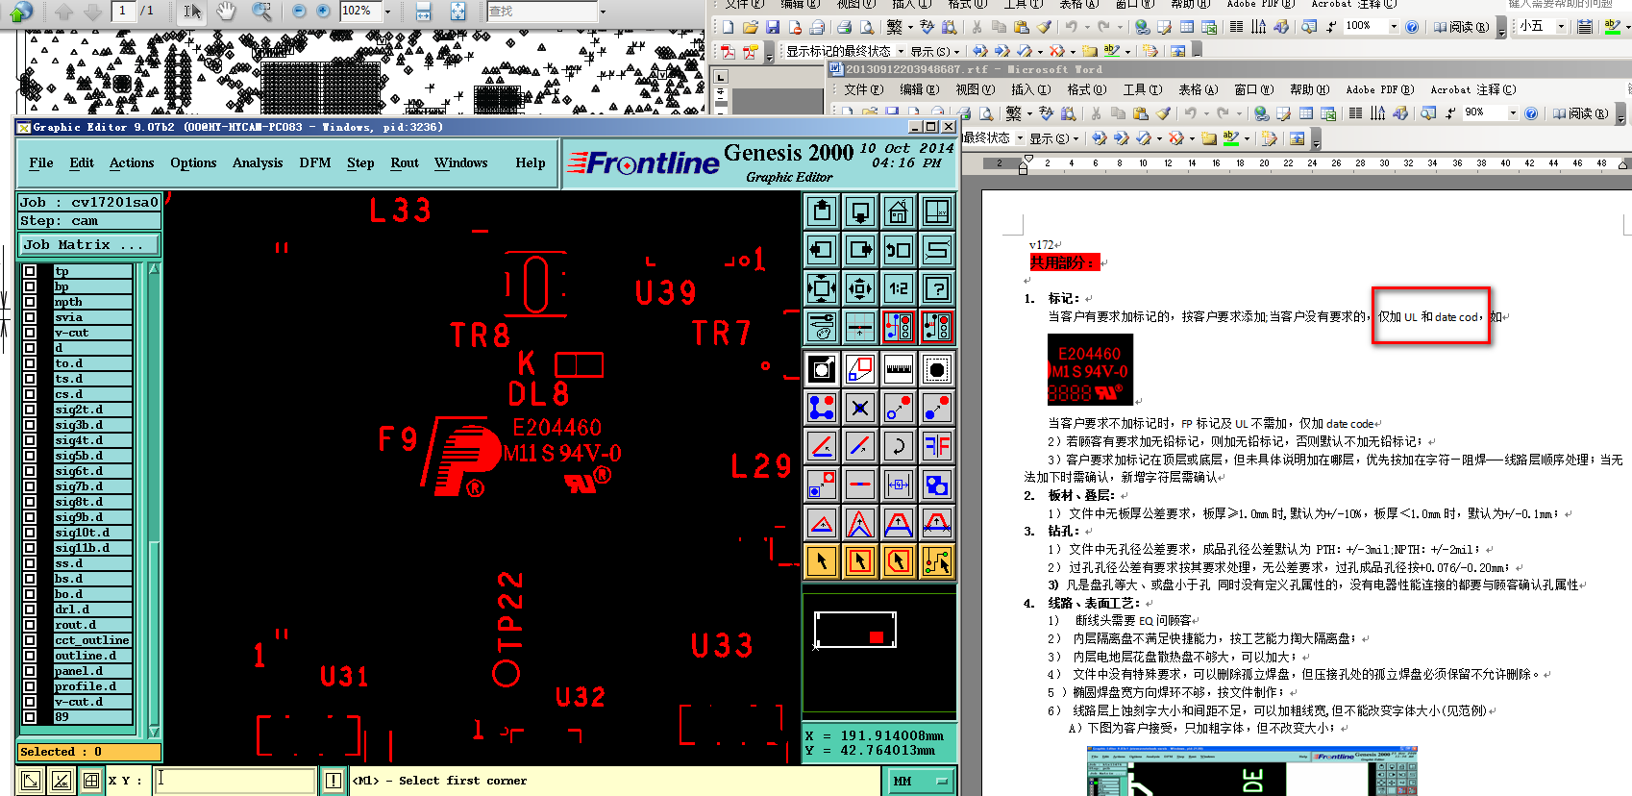Open the Edit menu in Genesis
Screen dimensions: 1632x796
pos(82,162)
